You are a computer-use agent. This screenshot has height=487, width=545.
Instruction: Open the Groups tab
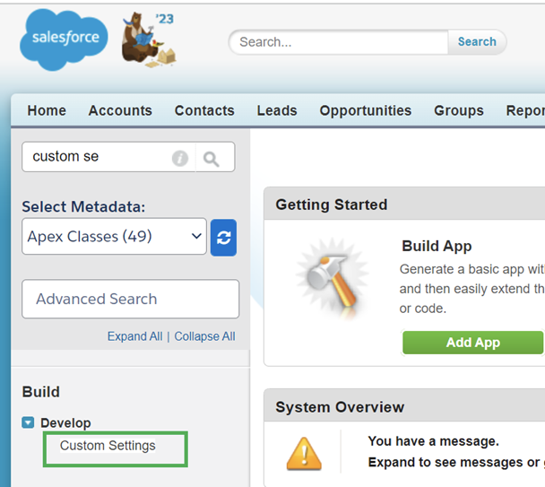(x=459, y=110)
